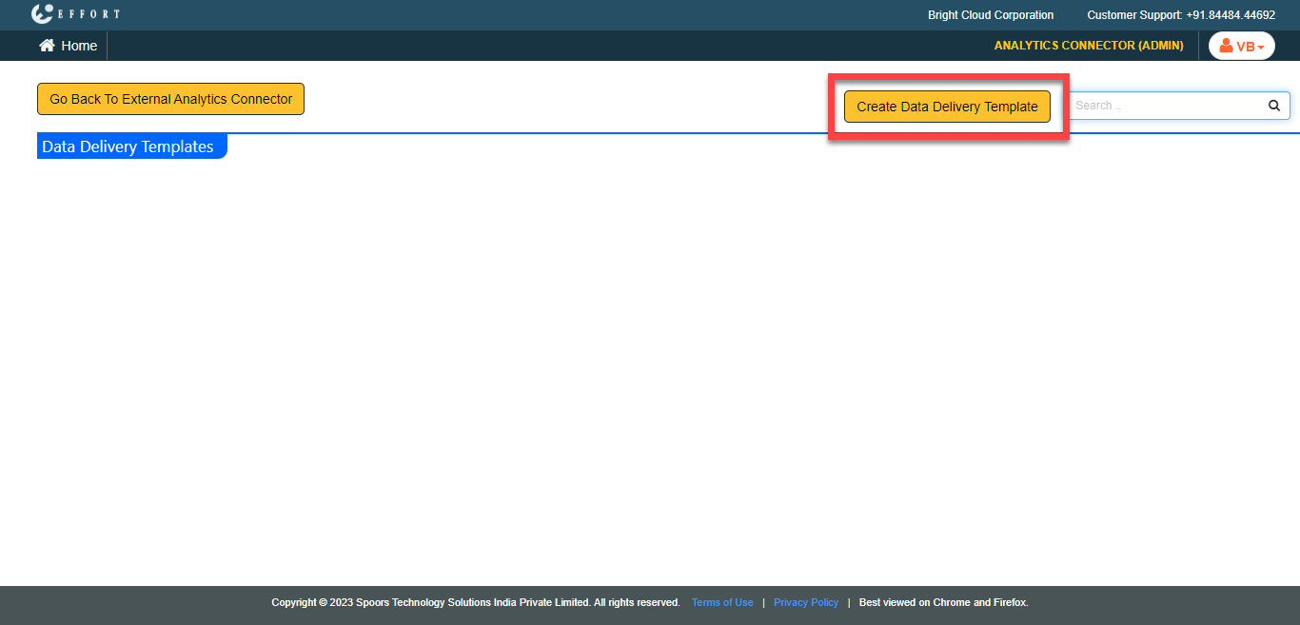Image resolution: width=1300 pixels, height=625 pixels.
Task: Click the Customer Support phone number
Action: tap(1230, 15)
